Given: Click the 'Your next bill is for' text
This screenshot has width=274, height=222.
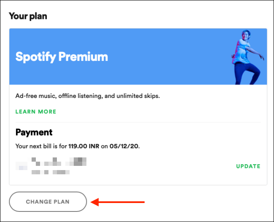Looking at the screenshot, I should click(41, 146).
